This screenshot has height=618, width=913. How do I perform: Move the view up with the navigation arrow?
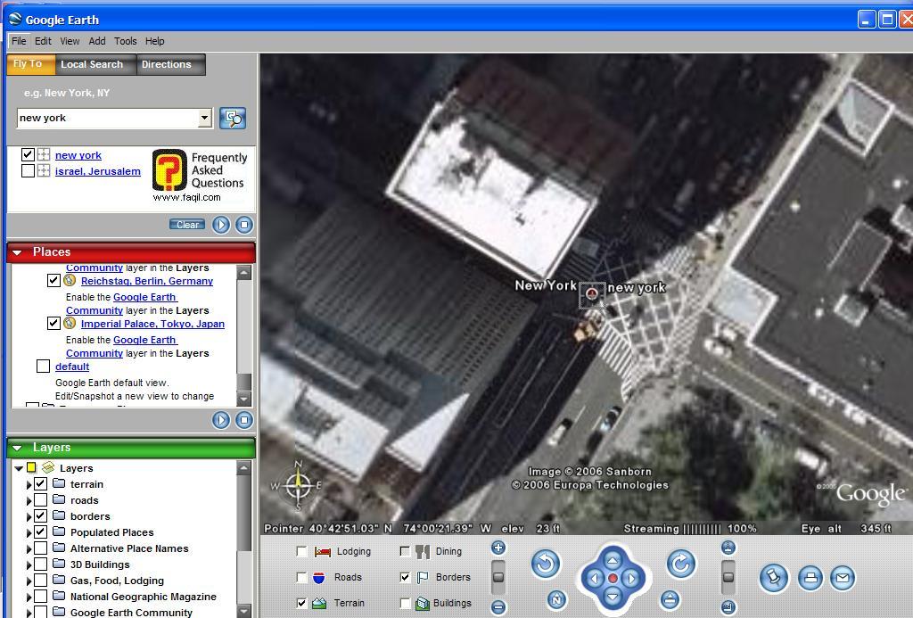point(613,560)
